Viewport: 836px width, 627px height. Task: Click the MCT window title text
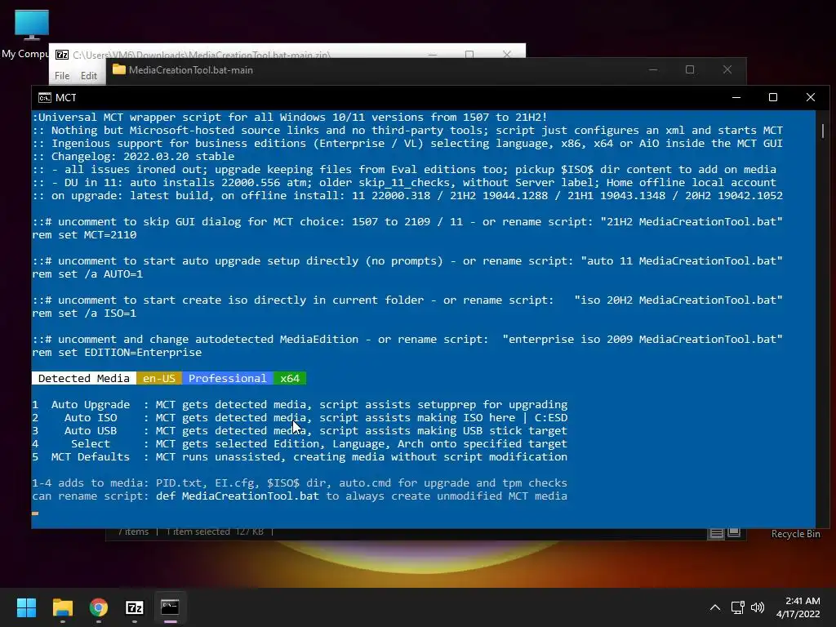[x=65, y=98]
